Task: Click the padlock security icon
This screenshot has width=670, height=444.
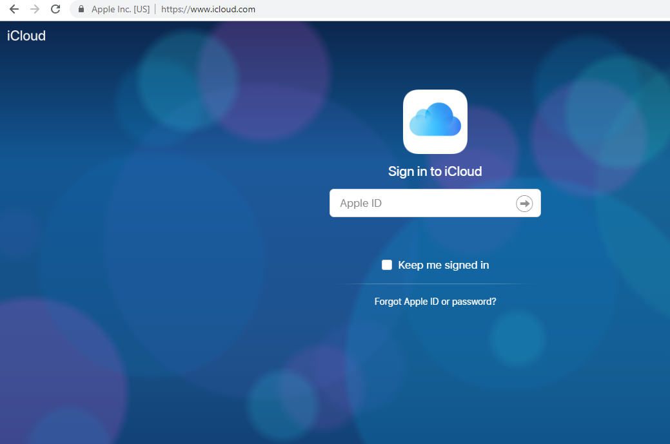Action: (x=81, y=9)
